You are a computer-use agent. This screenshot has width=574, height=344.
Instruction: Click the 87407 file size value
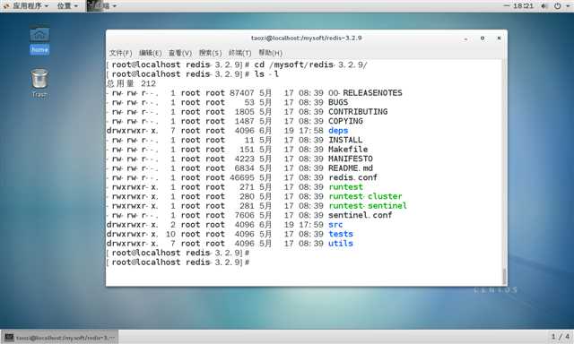(x=241, y=93)
